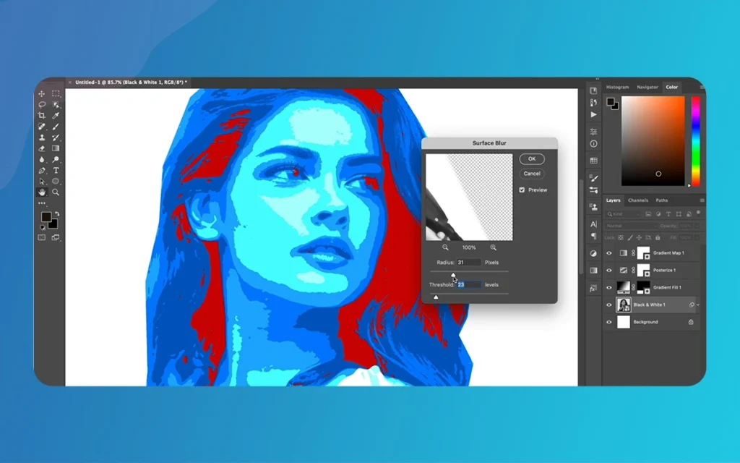The width and height of the screenshot is (740, 463).
Task: Click zoom-in magnifier in Surface Blur preview
Action: (494, 247)
